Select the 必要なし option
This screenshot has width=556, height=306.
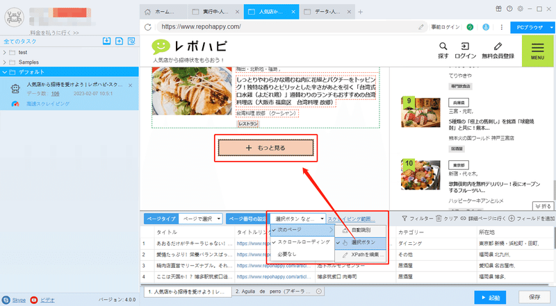[302, 254]
